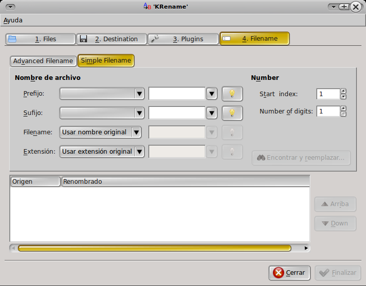The height and width of the screenshot is (286, 366).
Task: Click the Sufijo lightbulb helper button
Action: click(x=232, y=113)
